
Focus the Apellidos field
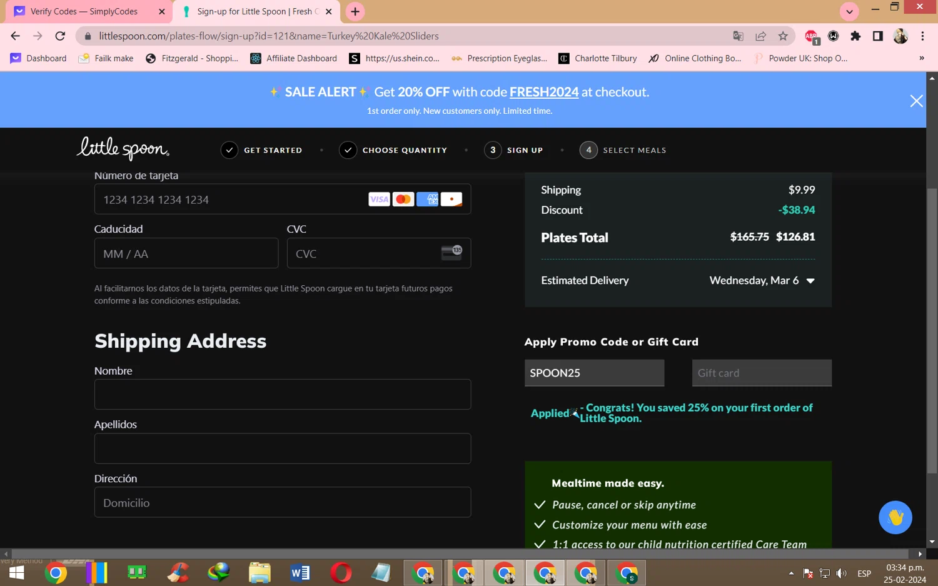(283, 448)
